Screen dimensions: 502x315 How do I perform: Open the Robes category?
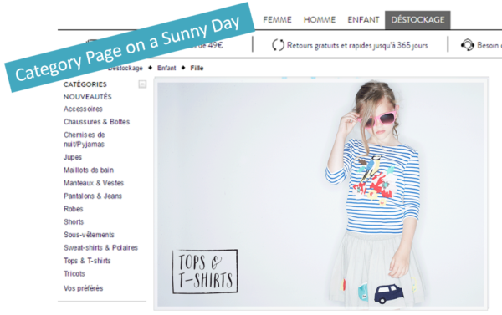click(x=74, y=209)
